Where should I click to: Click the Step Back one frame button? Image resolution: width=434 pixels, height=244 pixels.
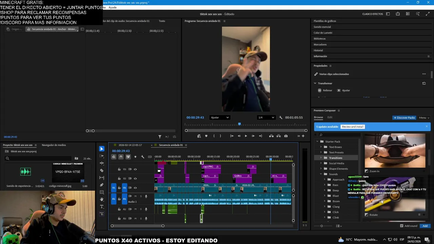click(239, 136)
